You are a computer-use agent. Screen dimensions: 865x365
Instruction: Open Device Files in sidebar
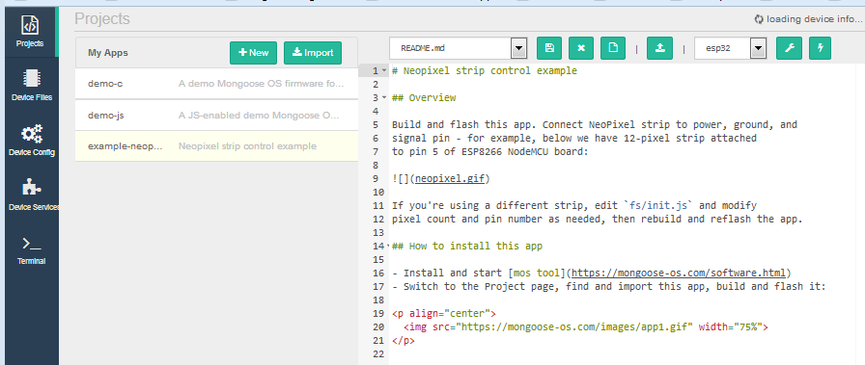point(32,86)
